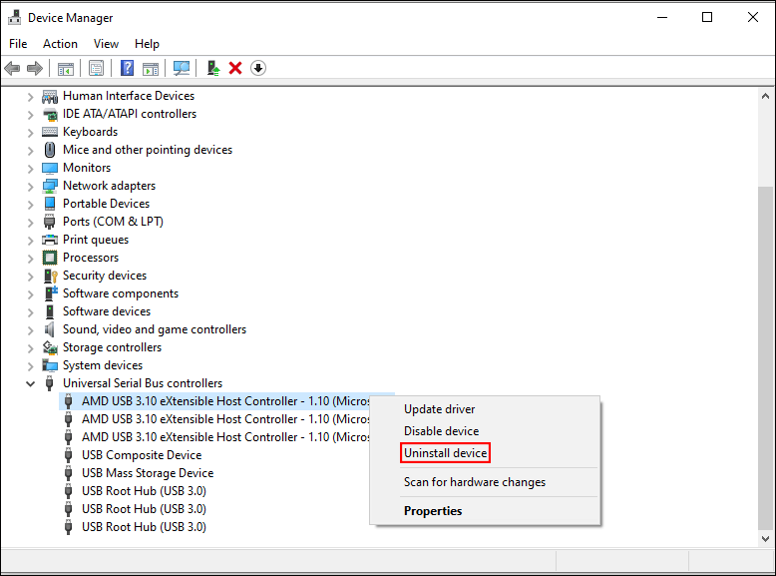This screenshot has height=576, width=776.
Task: Open the File menu
Action: (18, 44)
